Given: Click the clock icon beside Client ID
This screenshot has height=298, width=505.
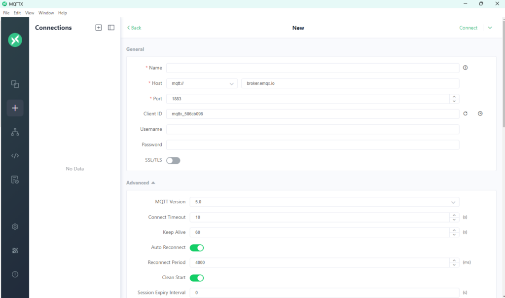Looking at the screenshot, I should 480,114.
